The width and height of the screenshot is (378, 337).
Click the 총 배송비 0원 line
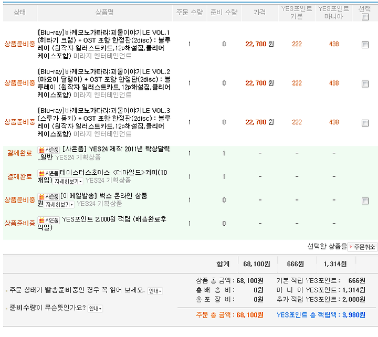pos(229,290)
